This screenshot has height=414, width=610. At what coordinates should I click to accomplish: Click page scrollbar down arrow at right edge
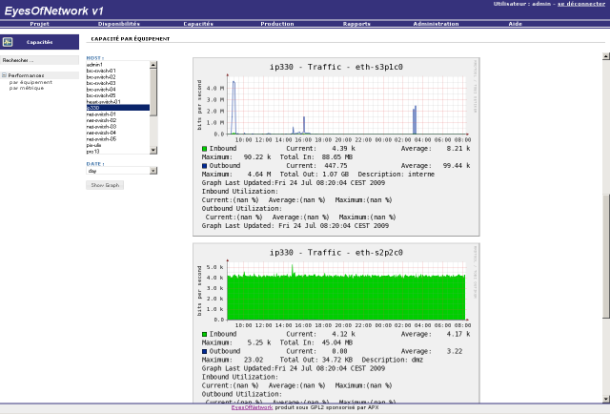[x=606, y=399]
